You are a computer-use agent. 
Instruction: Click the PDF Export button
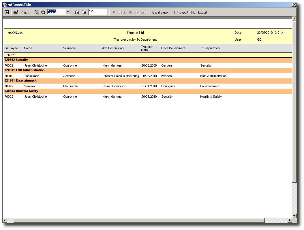point(199,12)
